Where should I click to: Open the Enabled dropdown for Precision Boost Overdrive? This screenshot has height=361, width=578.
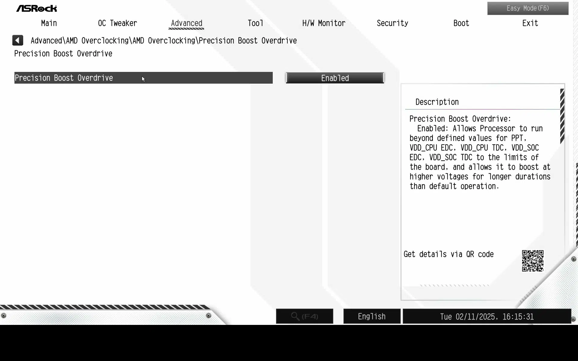coord(335,78)
